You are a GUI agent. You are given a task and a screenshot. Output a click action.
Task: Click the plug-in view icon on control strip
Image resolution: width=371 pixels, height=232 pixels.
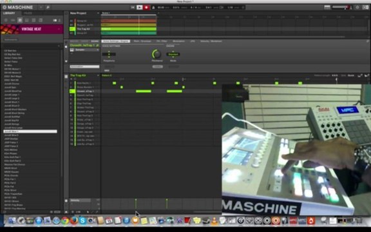[x=66, y=47]
